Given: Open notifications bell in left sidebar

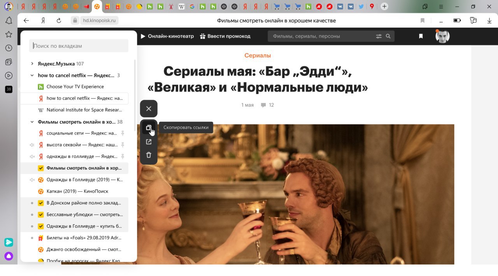Looking at the screenshot, I should pyautogui.click(x=9, y=21).
